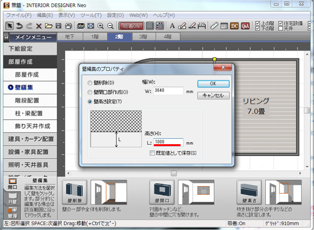The image size is (314, 230).
Task: Click the Q&A help icon
Action: click(x=245, y=26)
